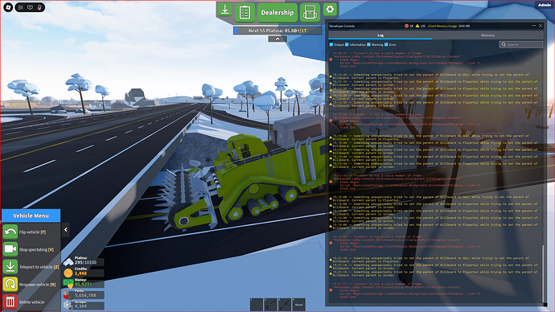Minimize the Developer Console

pyautogui.click(x=534, y=26)
